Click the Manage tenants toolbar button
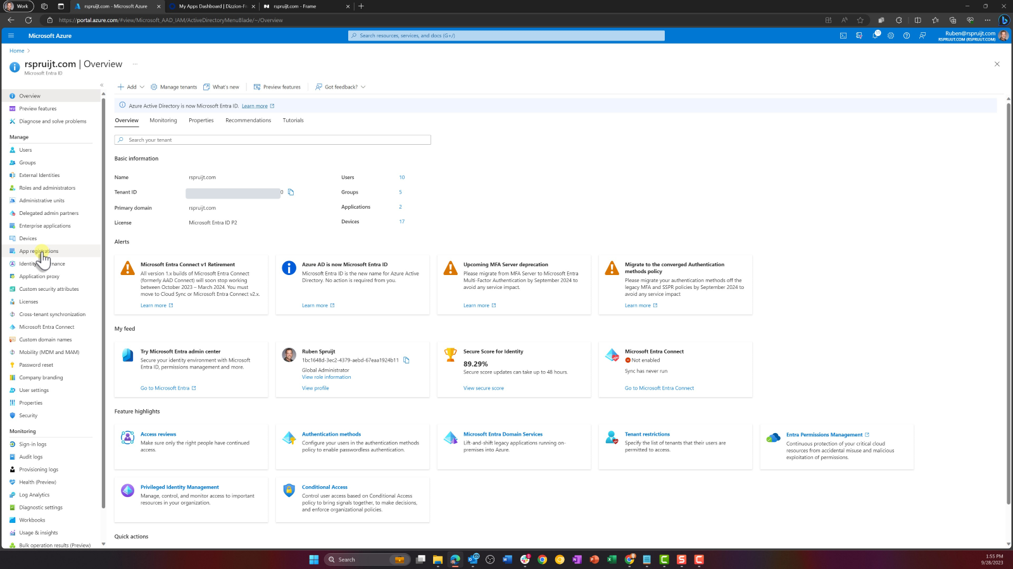The image size is (1013, 569). [x=173, y=87]
